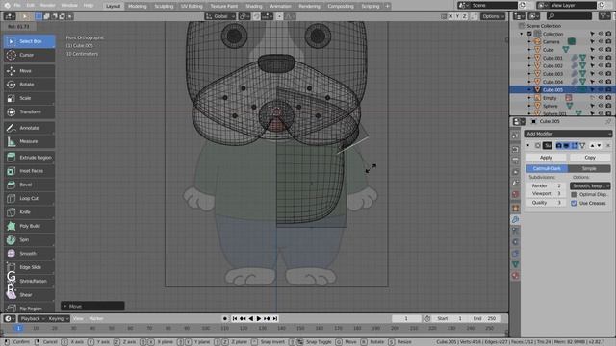
Task: Select the Simple subdivision type
Action: pyautogui.click(x=589, y=169)
